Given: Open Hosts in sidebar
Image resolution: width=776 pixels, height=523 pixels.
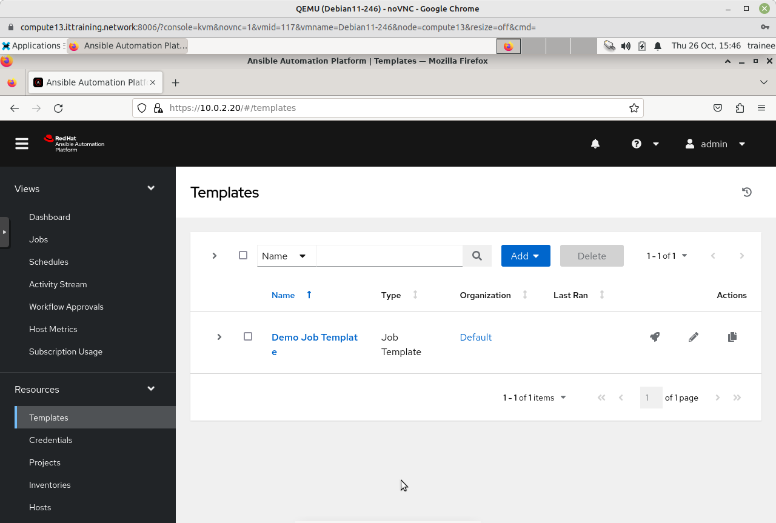Looking at the screenshot, I should click(x=40, y=507).
